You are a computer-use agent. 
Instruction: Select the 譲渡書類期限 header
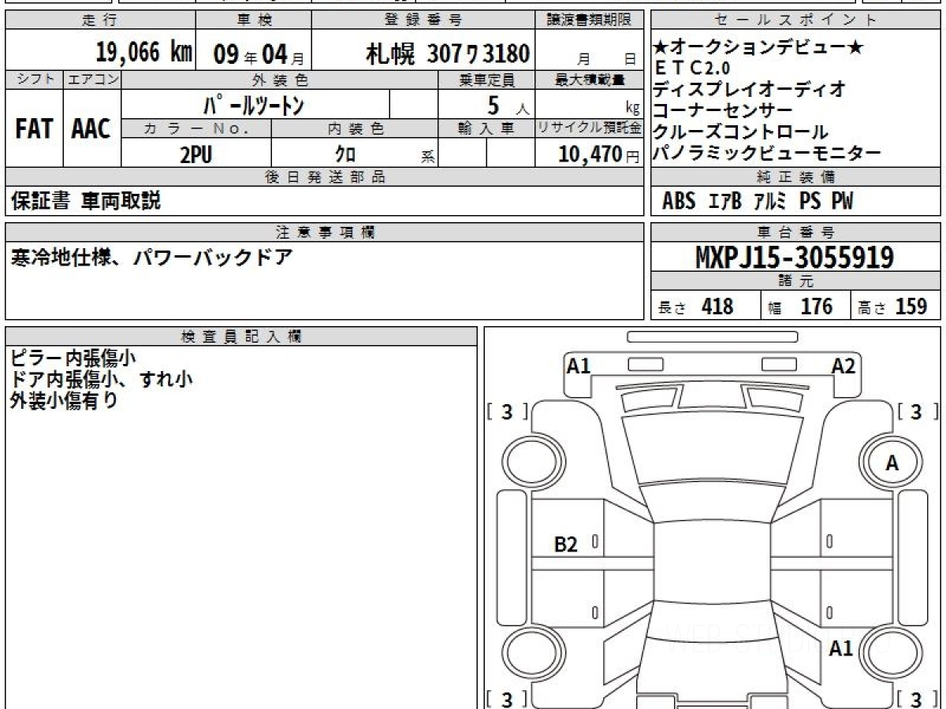coord(590,20)
